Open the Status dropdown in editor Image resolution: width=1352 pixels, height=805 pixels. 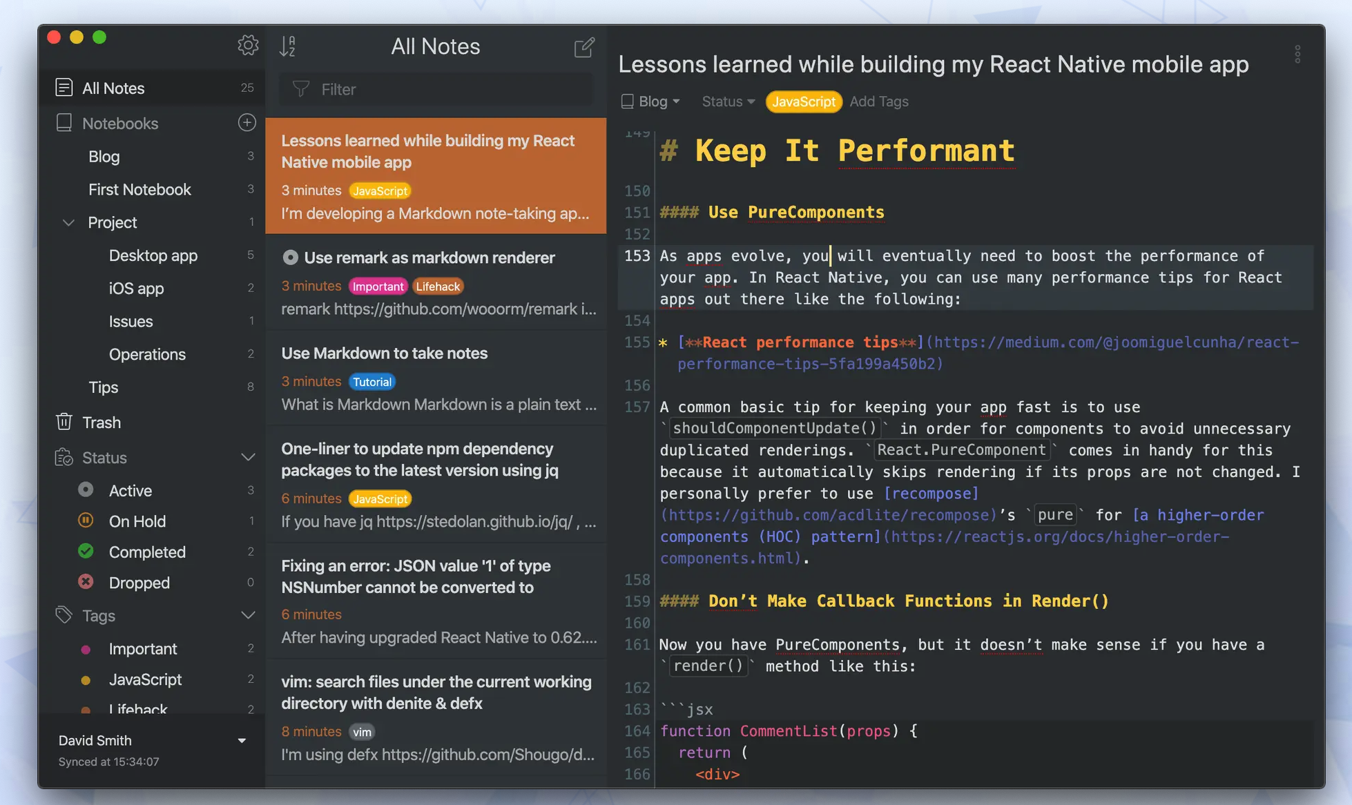point(728,101)
